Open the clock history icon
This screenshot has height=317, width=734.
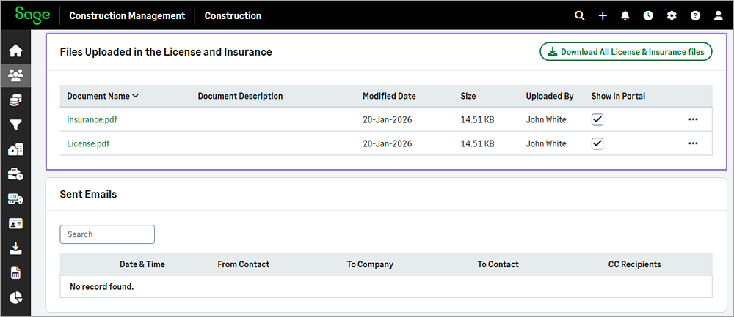pyautogui.click(x=648, y=15)
